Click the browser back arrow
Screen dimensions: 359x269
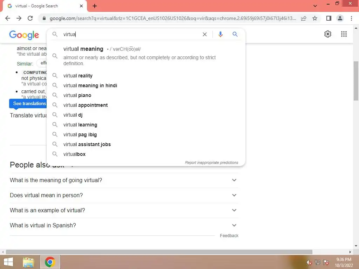pyautogui.click(x=8, y=18)
